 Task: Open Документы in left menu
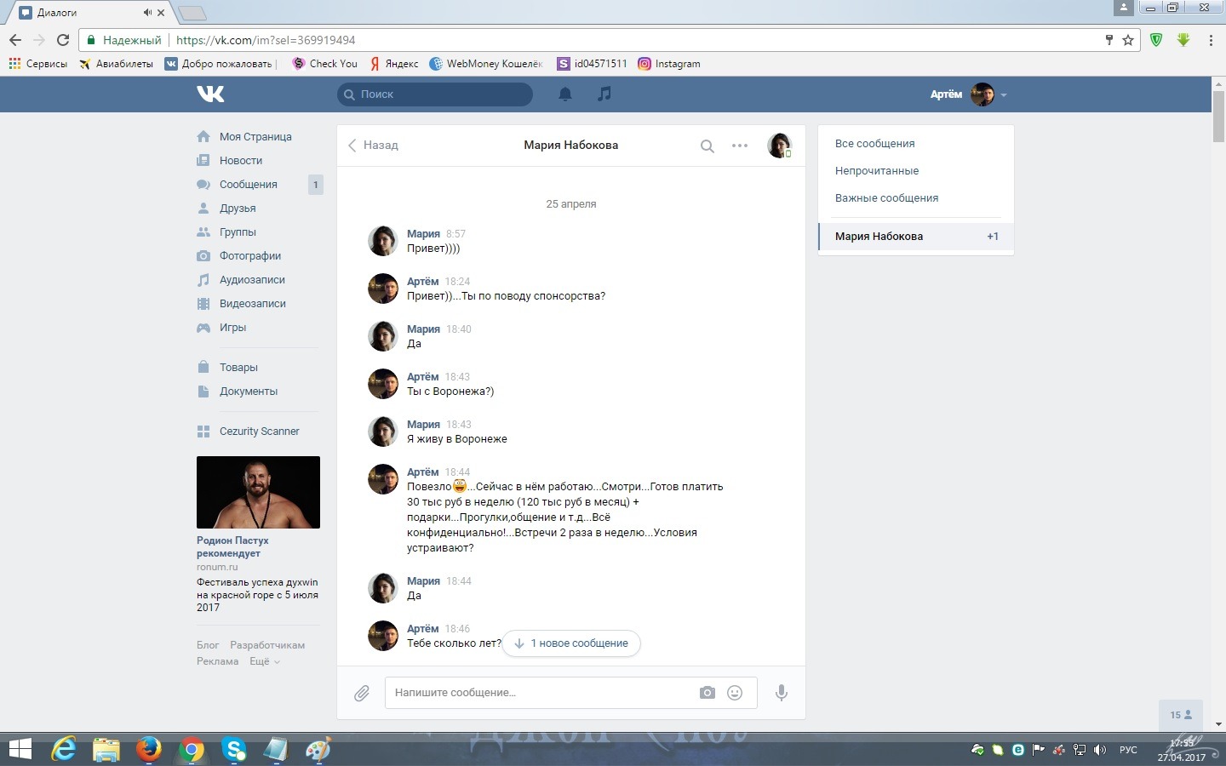[x=249, y=392]
